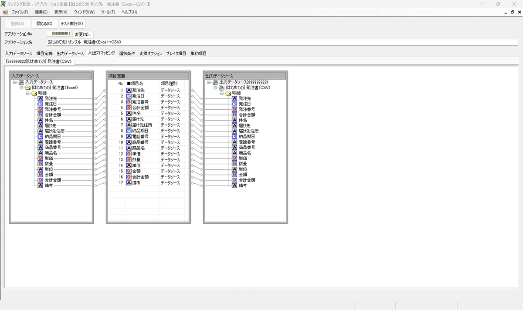
Task: Collapse the 明細 folder in input tree
Action: 27,93
